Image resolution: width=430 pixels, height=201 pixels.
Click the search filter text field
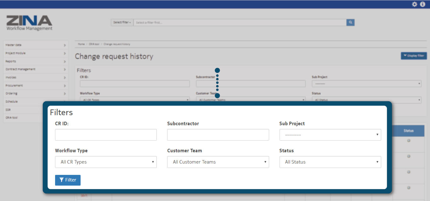click(x=239, y=22)
